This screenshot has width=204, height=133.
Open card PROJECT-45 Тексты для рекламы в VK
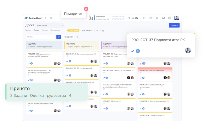click(x=118, y=74)
